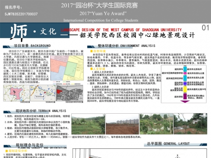
Task: Click the 1. 韶关人文历史简介 subsection title
Action: [103, 72]
